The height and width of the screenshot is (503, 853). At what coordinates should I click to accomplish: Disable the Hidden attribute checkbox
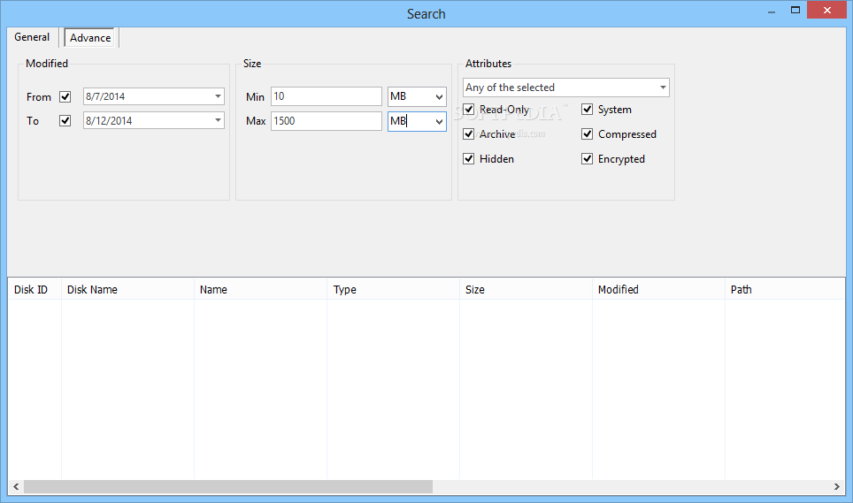tap(469, 159)
